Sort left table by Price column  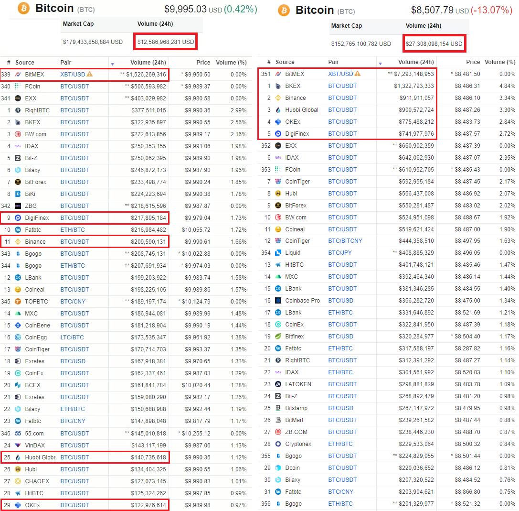[203, 62]
